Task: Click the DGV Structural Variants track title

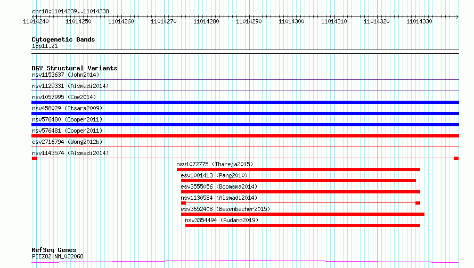Action: click(x=75, y=68)
